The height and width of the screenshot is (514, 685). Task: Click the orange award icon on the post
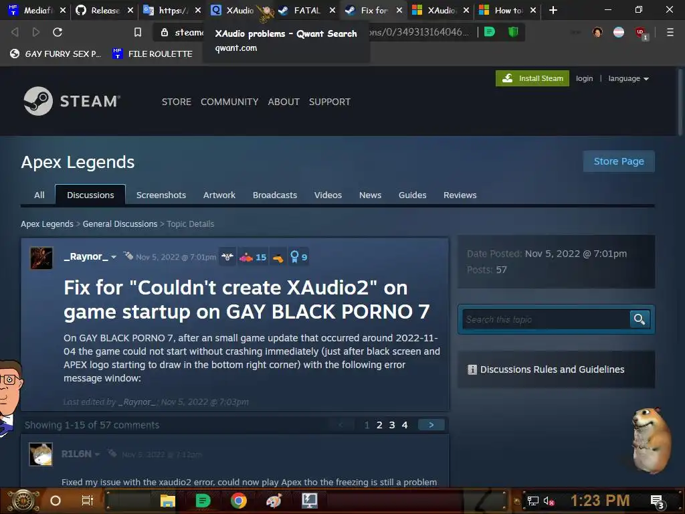coord(278,258)
